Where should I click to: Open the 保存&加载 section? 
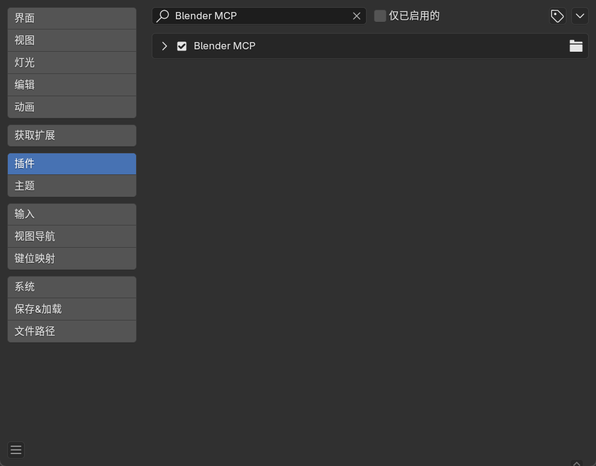tap(72, 309)
